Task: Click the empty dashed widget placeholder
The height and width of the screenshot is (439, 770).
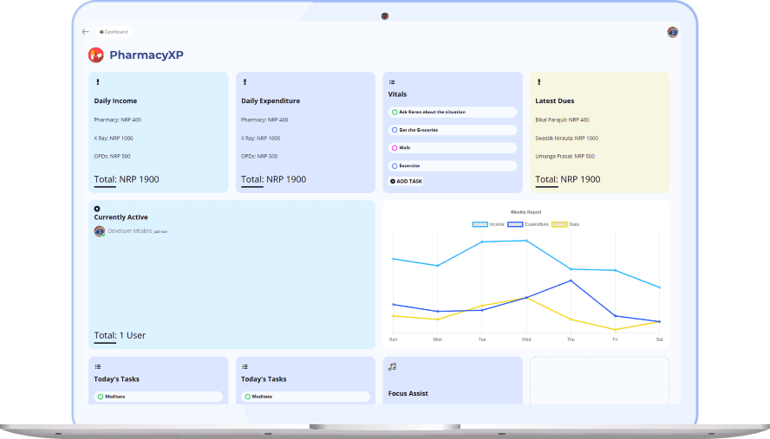Action: point(599,380)
